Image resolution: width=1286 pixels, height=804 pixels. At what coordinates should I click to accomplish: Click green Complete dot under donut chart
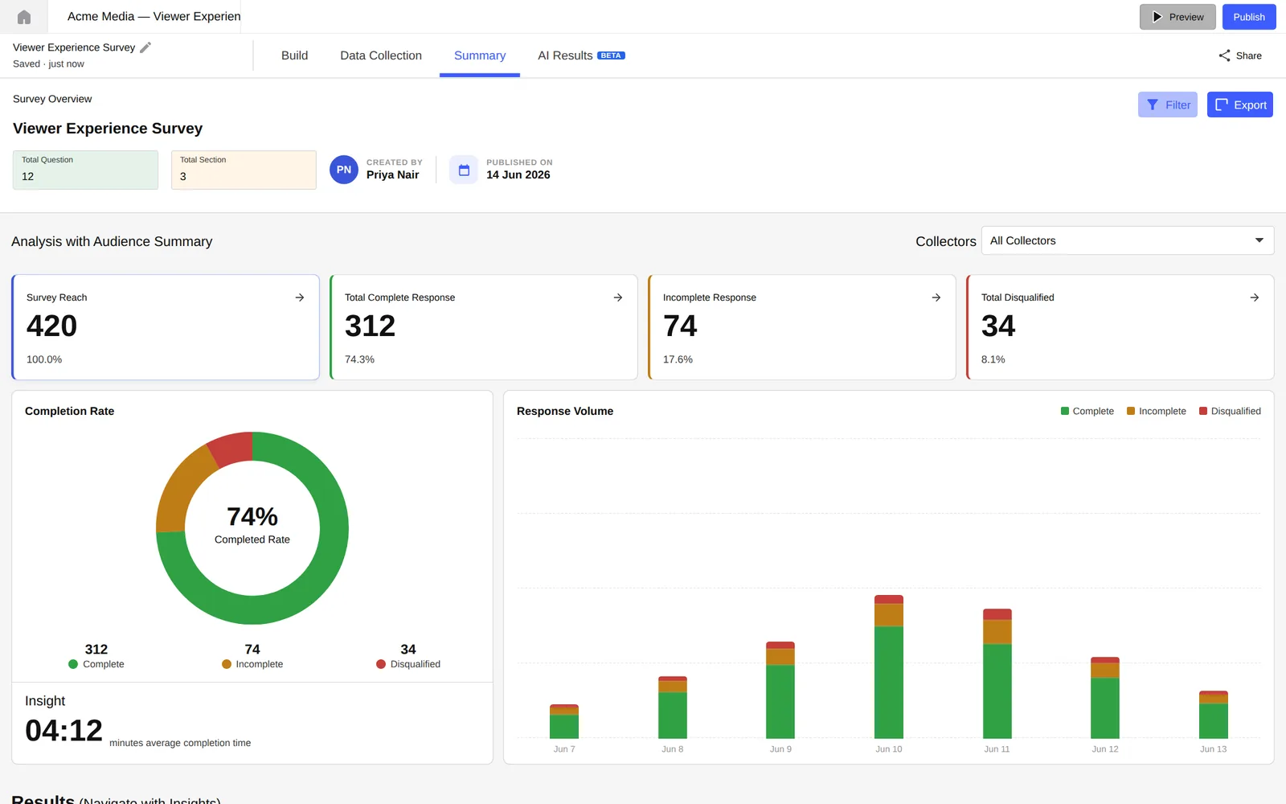coord(73,664)
